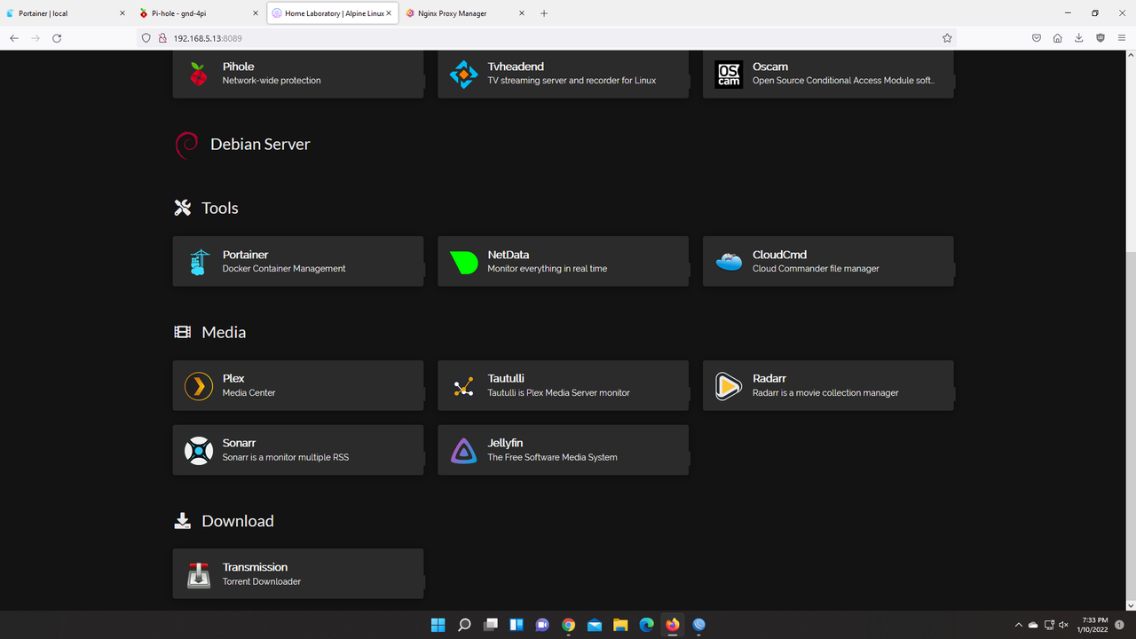Click the 'Media' section heading text
The width and height of the screenshot is (1136, 639).
(224, 333)
